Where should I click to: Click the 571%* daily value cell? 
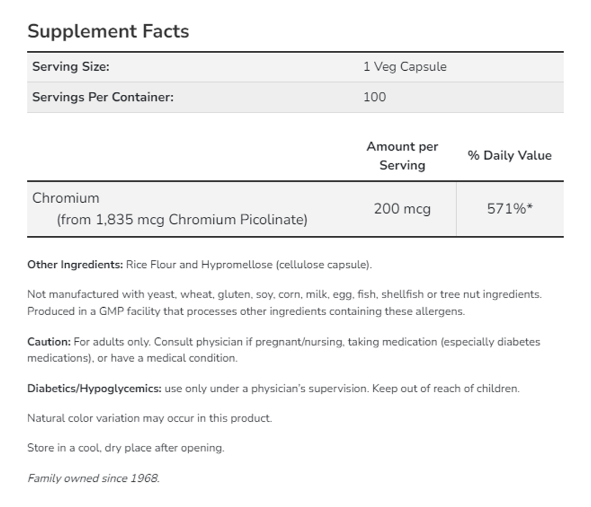[x=509, y=209]
